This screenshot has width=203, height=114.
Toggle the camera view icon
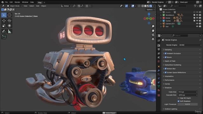(x=153, y=35)
